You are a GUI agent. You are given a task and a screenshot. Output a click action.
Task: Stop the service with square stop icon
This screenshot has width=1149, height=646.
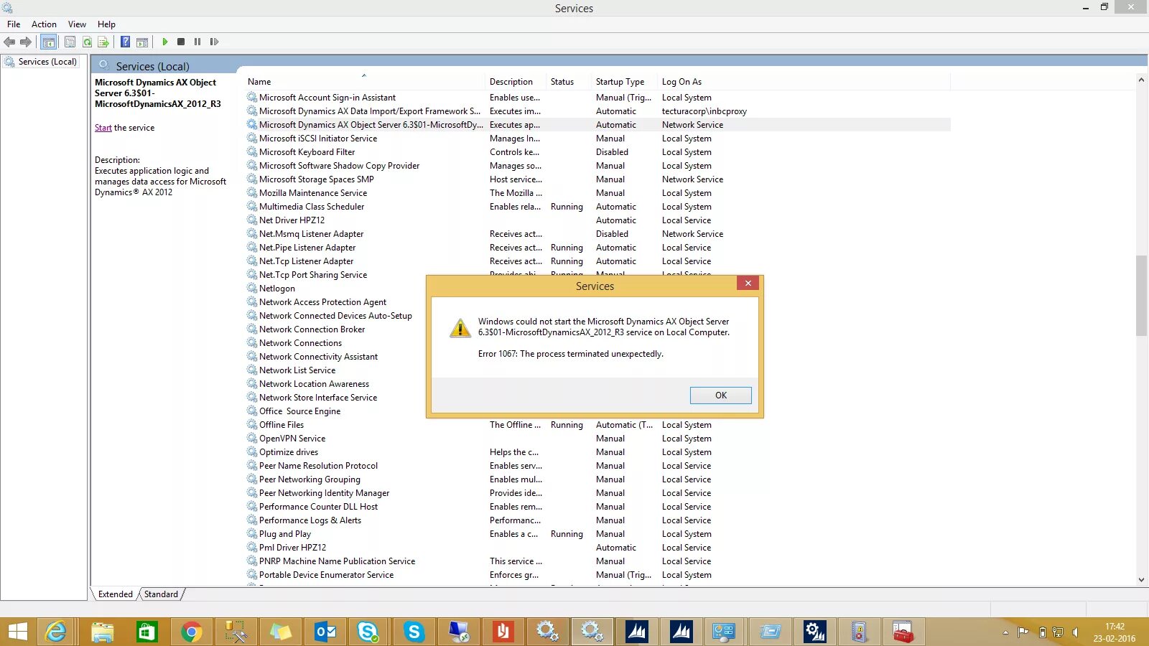(x=181, y=42)
